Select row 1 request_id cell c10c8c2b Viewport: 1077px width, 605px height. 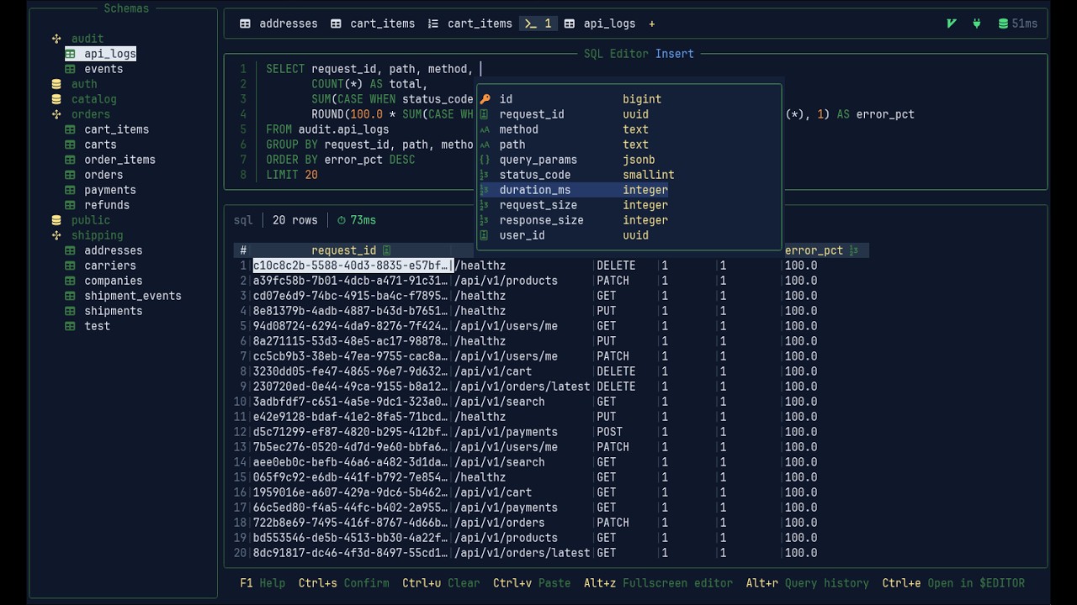(353, 266)
